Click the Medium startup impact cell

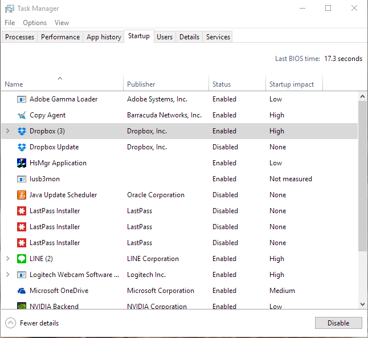coord(282,291)
